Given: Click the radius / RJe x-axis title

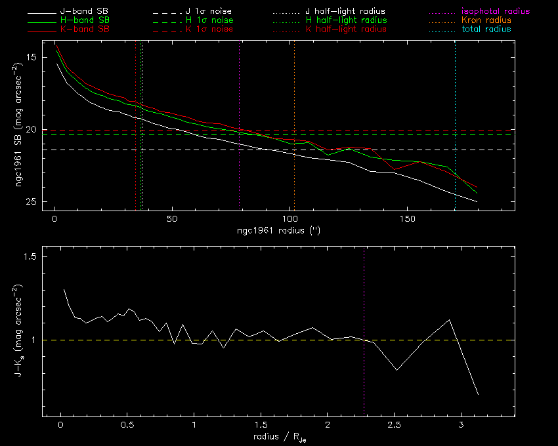Looking at the screenshot, I should (278, 437).
